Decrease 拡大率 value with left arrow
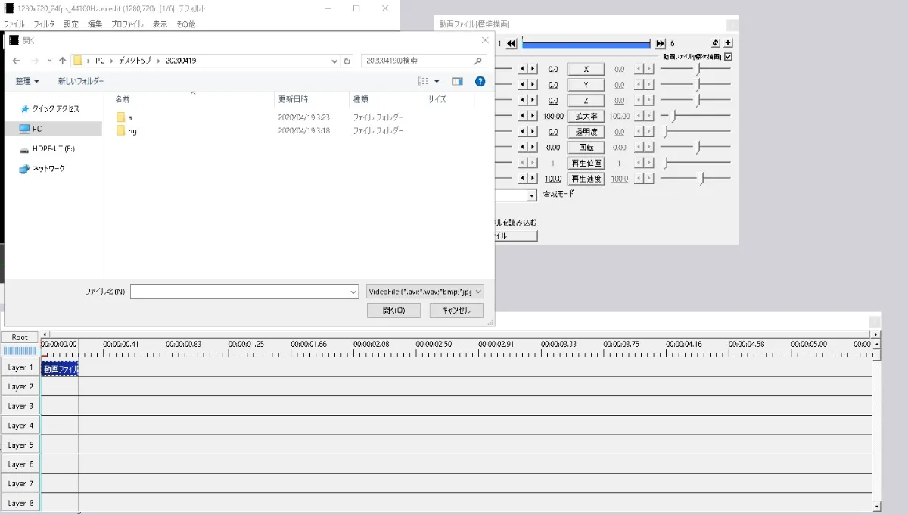This screenshot has height=515, width=908. [x=523, y=116]
